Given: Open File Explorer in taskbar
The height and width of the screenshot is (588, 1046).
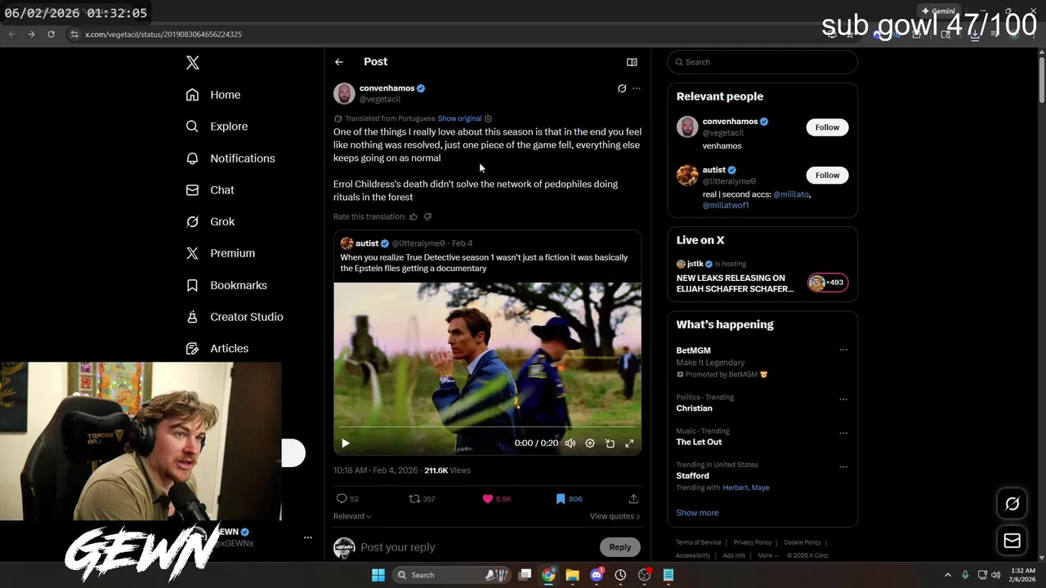Looking at the screenshot, I should coord(572,575).
